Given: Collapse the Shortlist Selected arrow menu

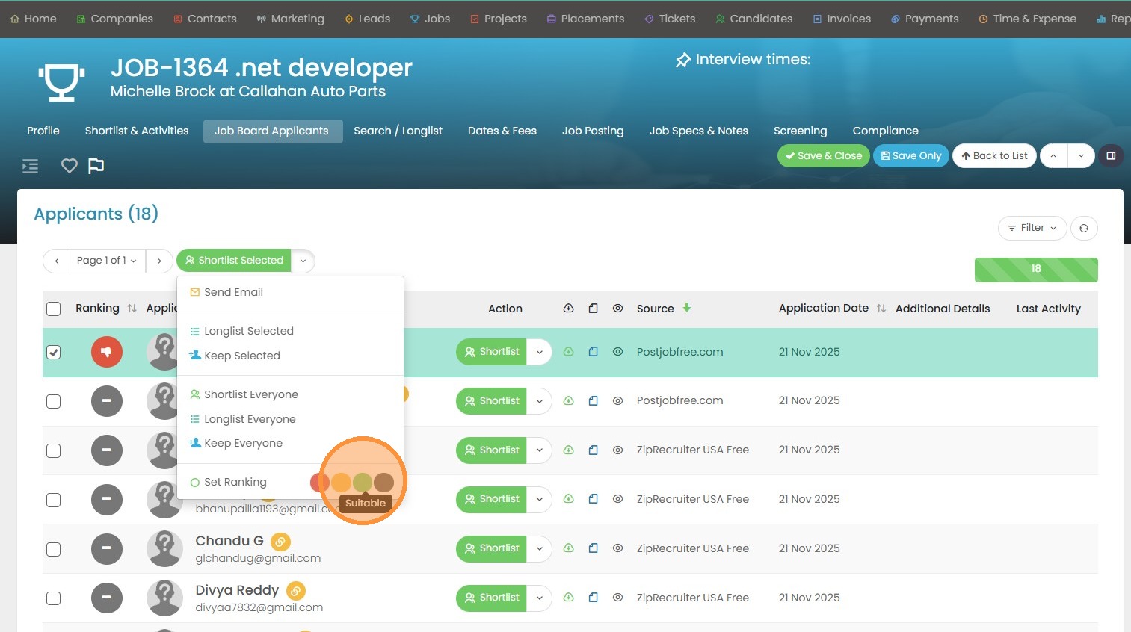Looking at the screenshot, I should click(303, 261).
